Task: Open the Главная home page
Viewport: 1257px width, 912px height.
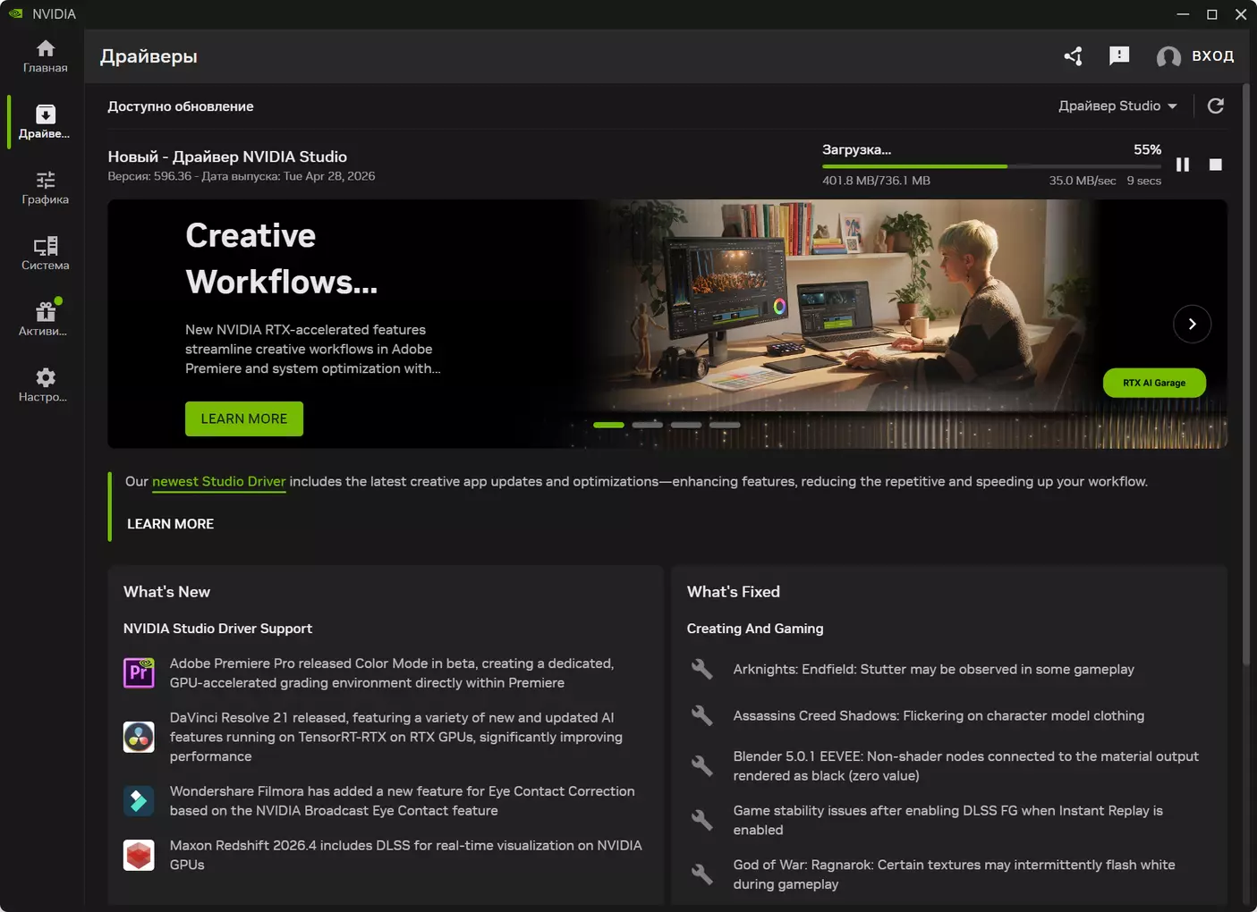Action: tap(45, 56)
